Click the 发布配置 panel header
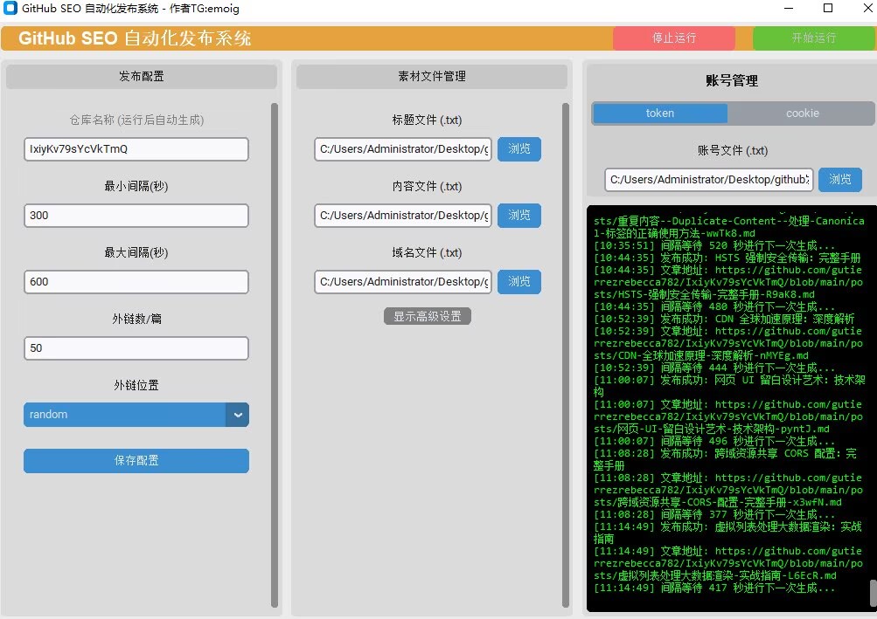This screenshot has width=877, height=619. [x=142, y=77]
